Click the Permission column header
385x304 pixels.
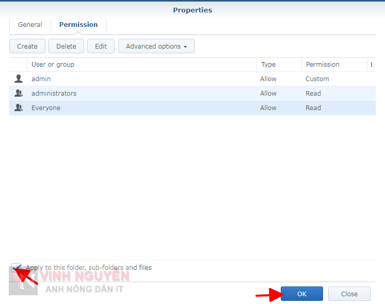tap(323, 65)
